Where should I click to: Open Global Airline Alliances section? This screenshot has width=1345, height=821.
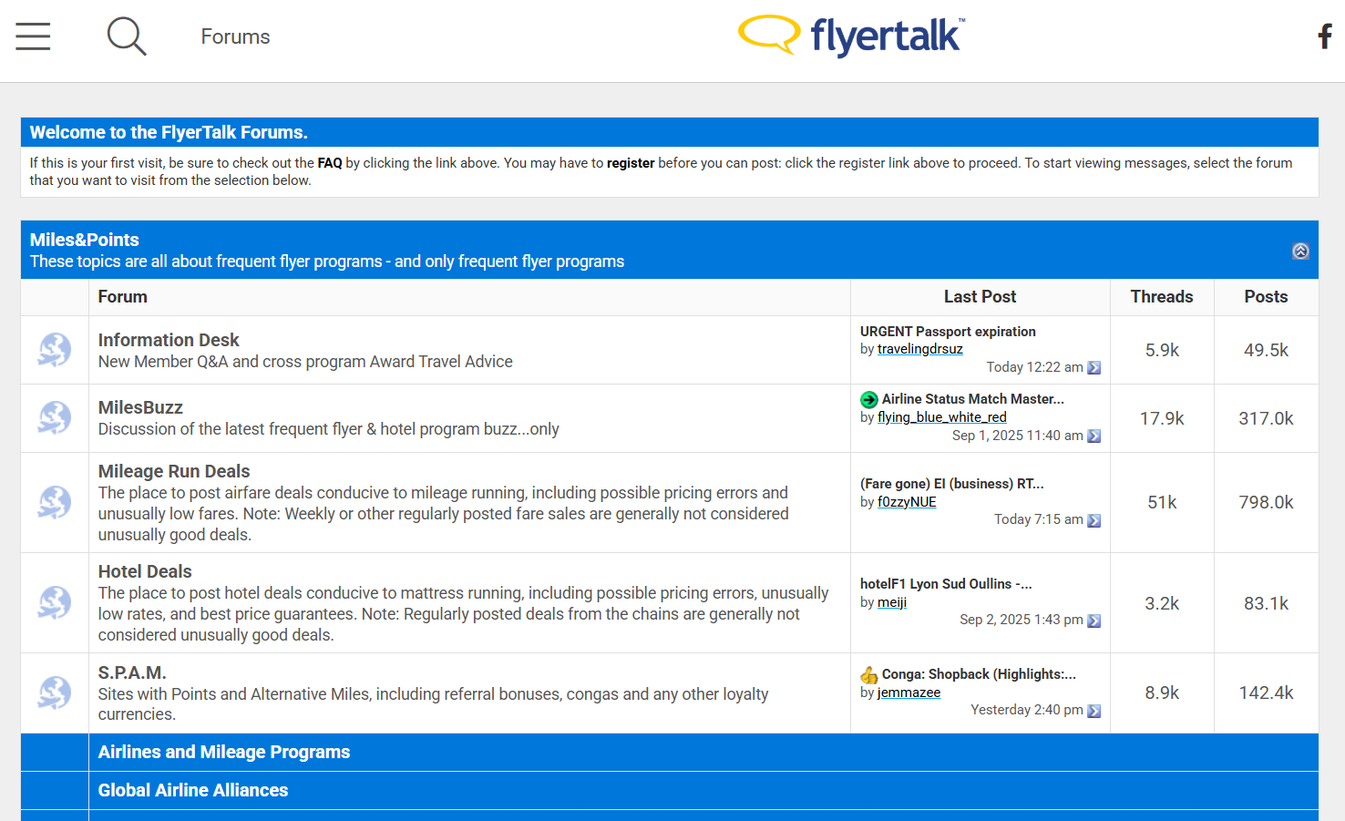193,790
